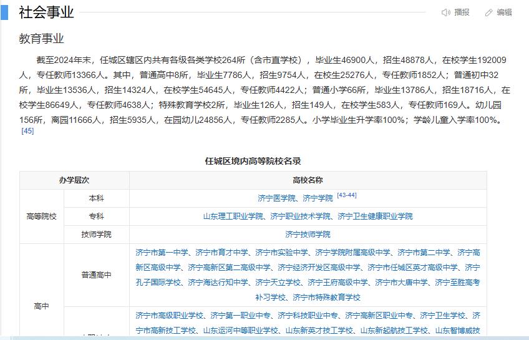
Task: Open citation reference [45]
Action: pos(27,131)
